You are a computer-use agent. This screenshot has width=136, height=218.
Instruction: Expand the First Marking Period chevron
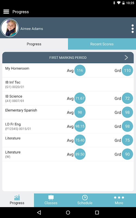[126, 57]
